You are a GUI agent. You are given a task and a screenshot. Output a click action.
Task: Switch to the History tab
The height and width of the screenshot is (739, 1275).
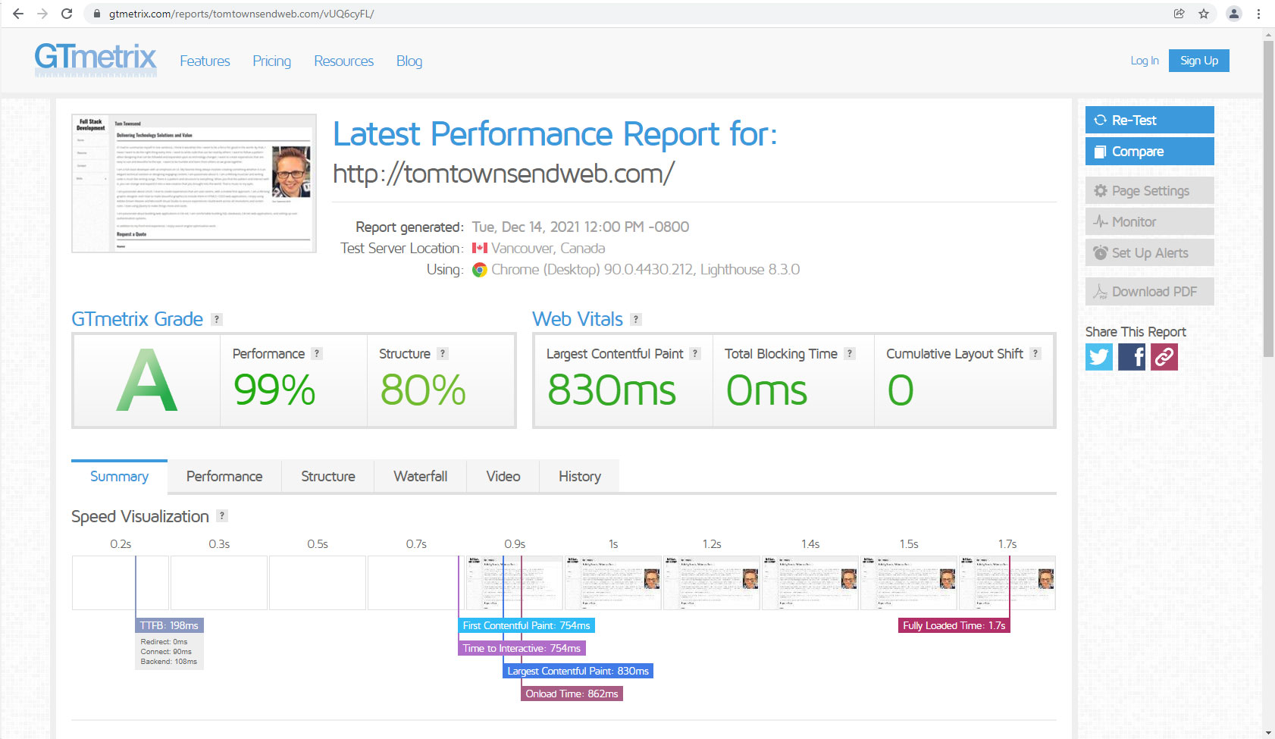pos(580,476)
